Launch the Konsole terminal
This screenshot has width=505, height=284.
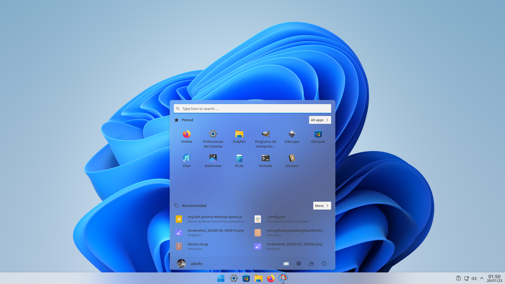click(265, 161)
